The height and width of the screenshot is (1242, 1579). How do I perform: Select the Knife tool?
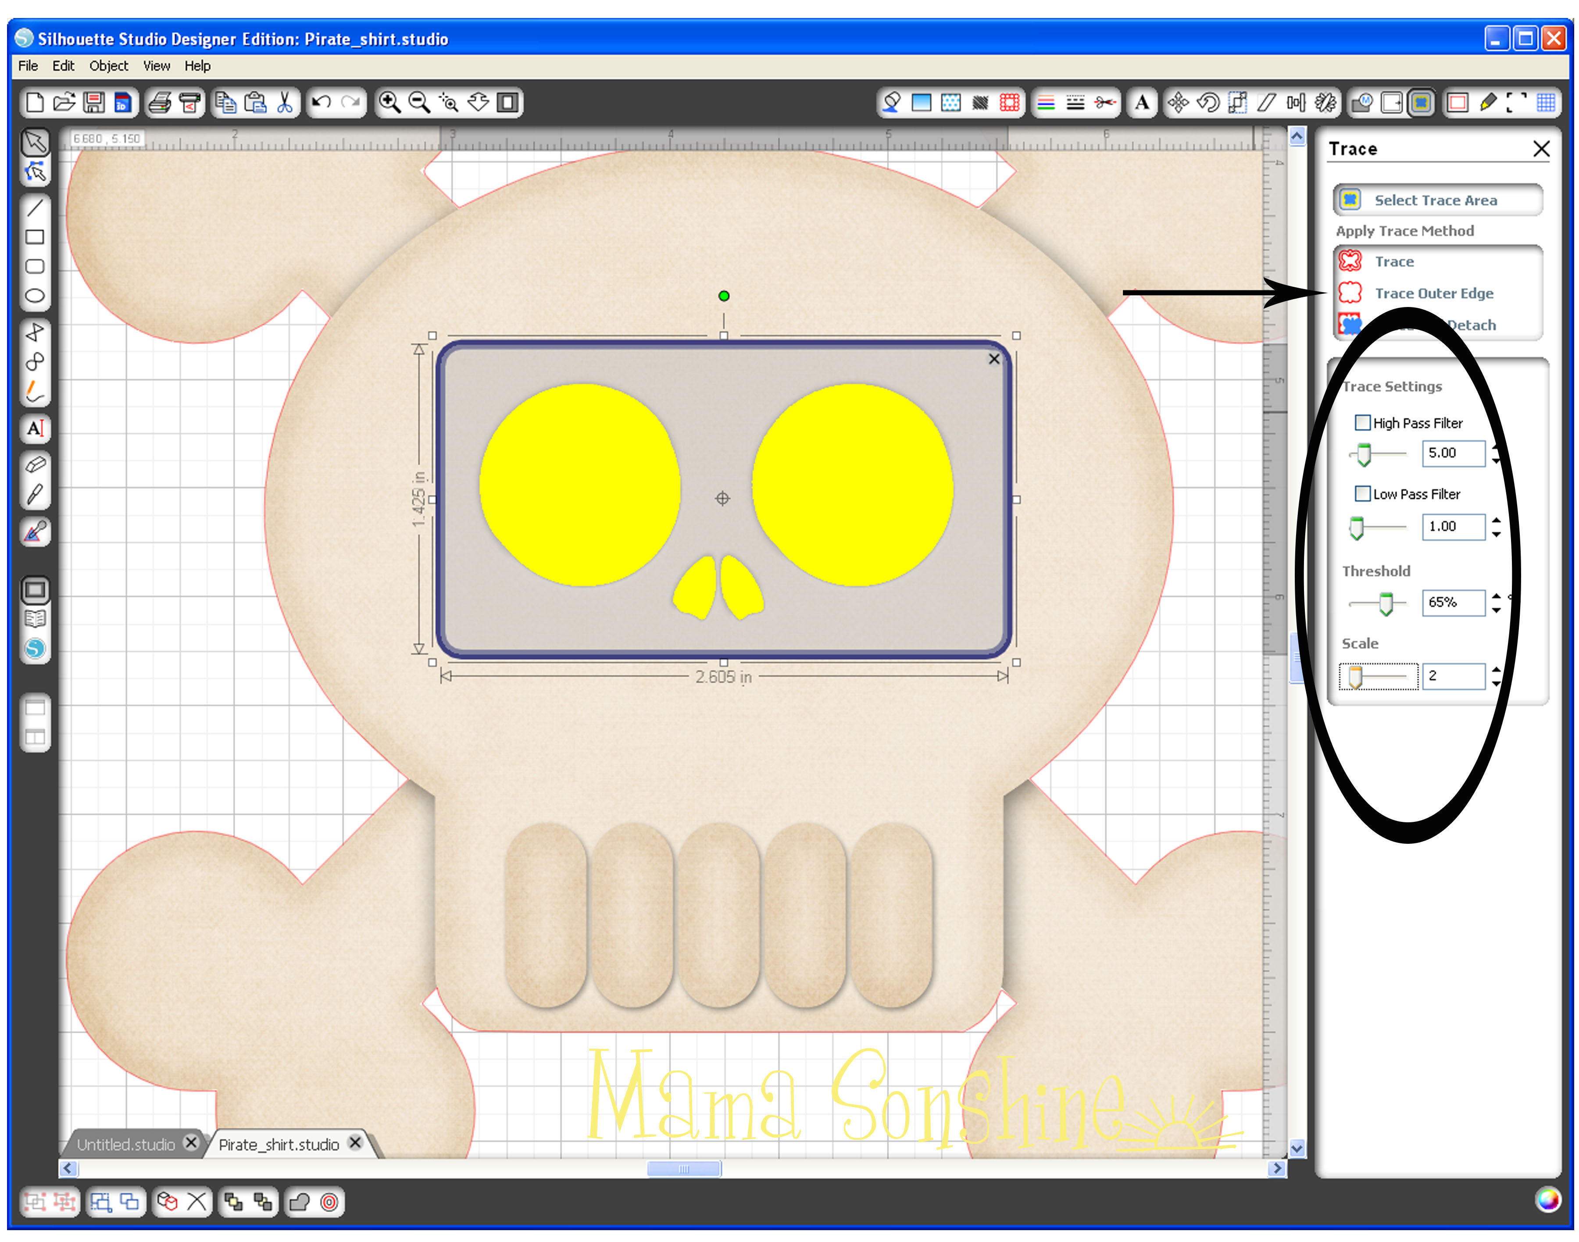click(35, 495)
